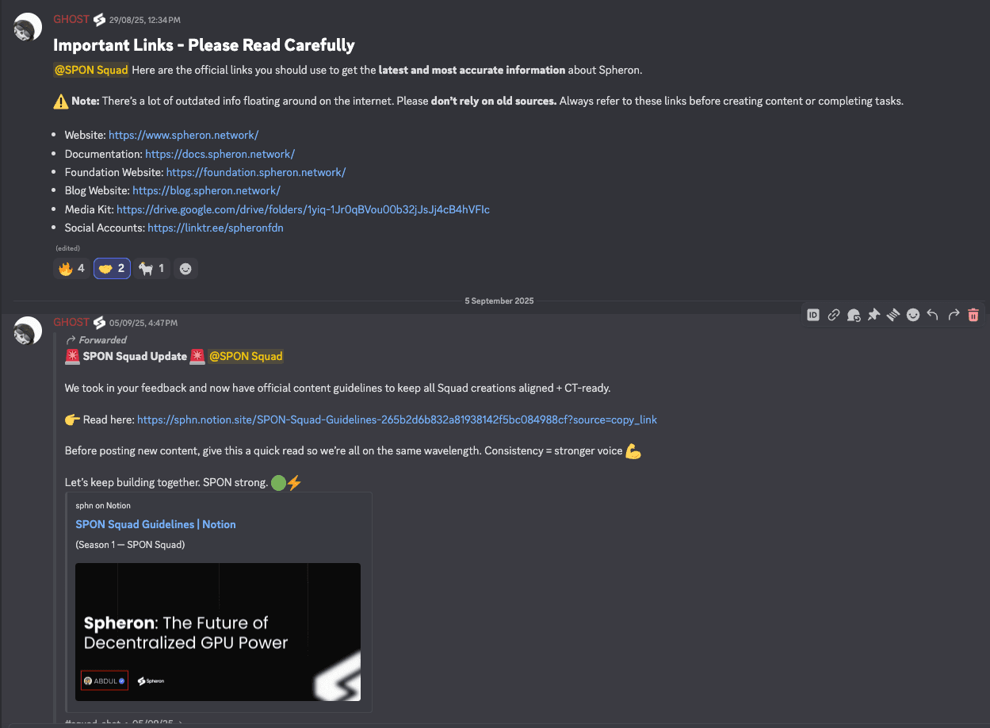This screenshot has width=990, height=728.
Task: Toggle the fire reaction with count 4
Action: [x=71, y=269]
